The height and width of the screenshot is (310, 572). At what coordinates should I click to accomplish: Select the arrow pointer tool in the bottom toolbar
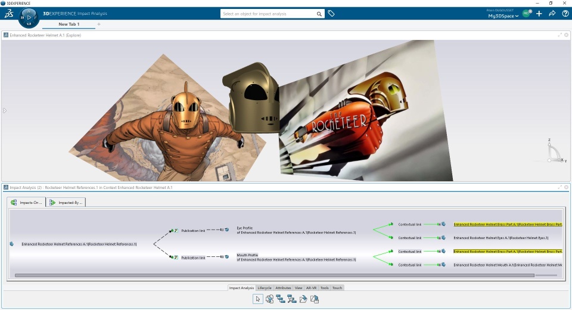click(258, 299)
